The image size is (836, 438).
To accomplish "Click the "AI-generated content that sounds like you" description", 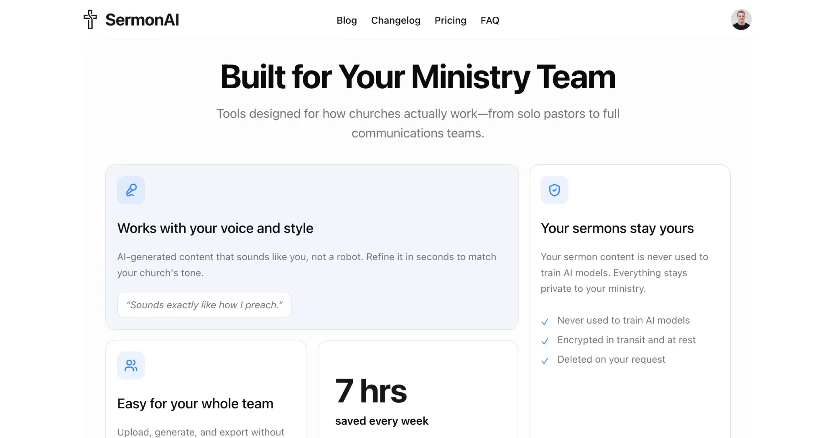I will [x=307, y=264].
